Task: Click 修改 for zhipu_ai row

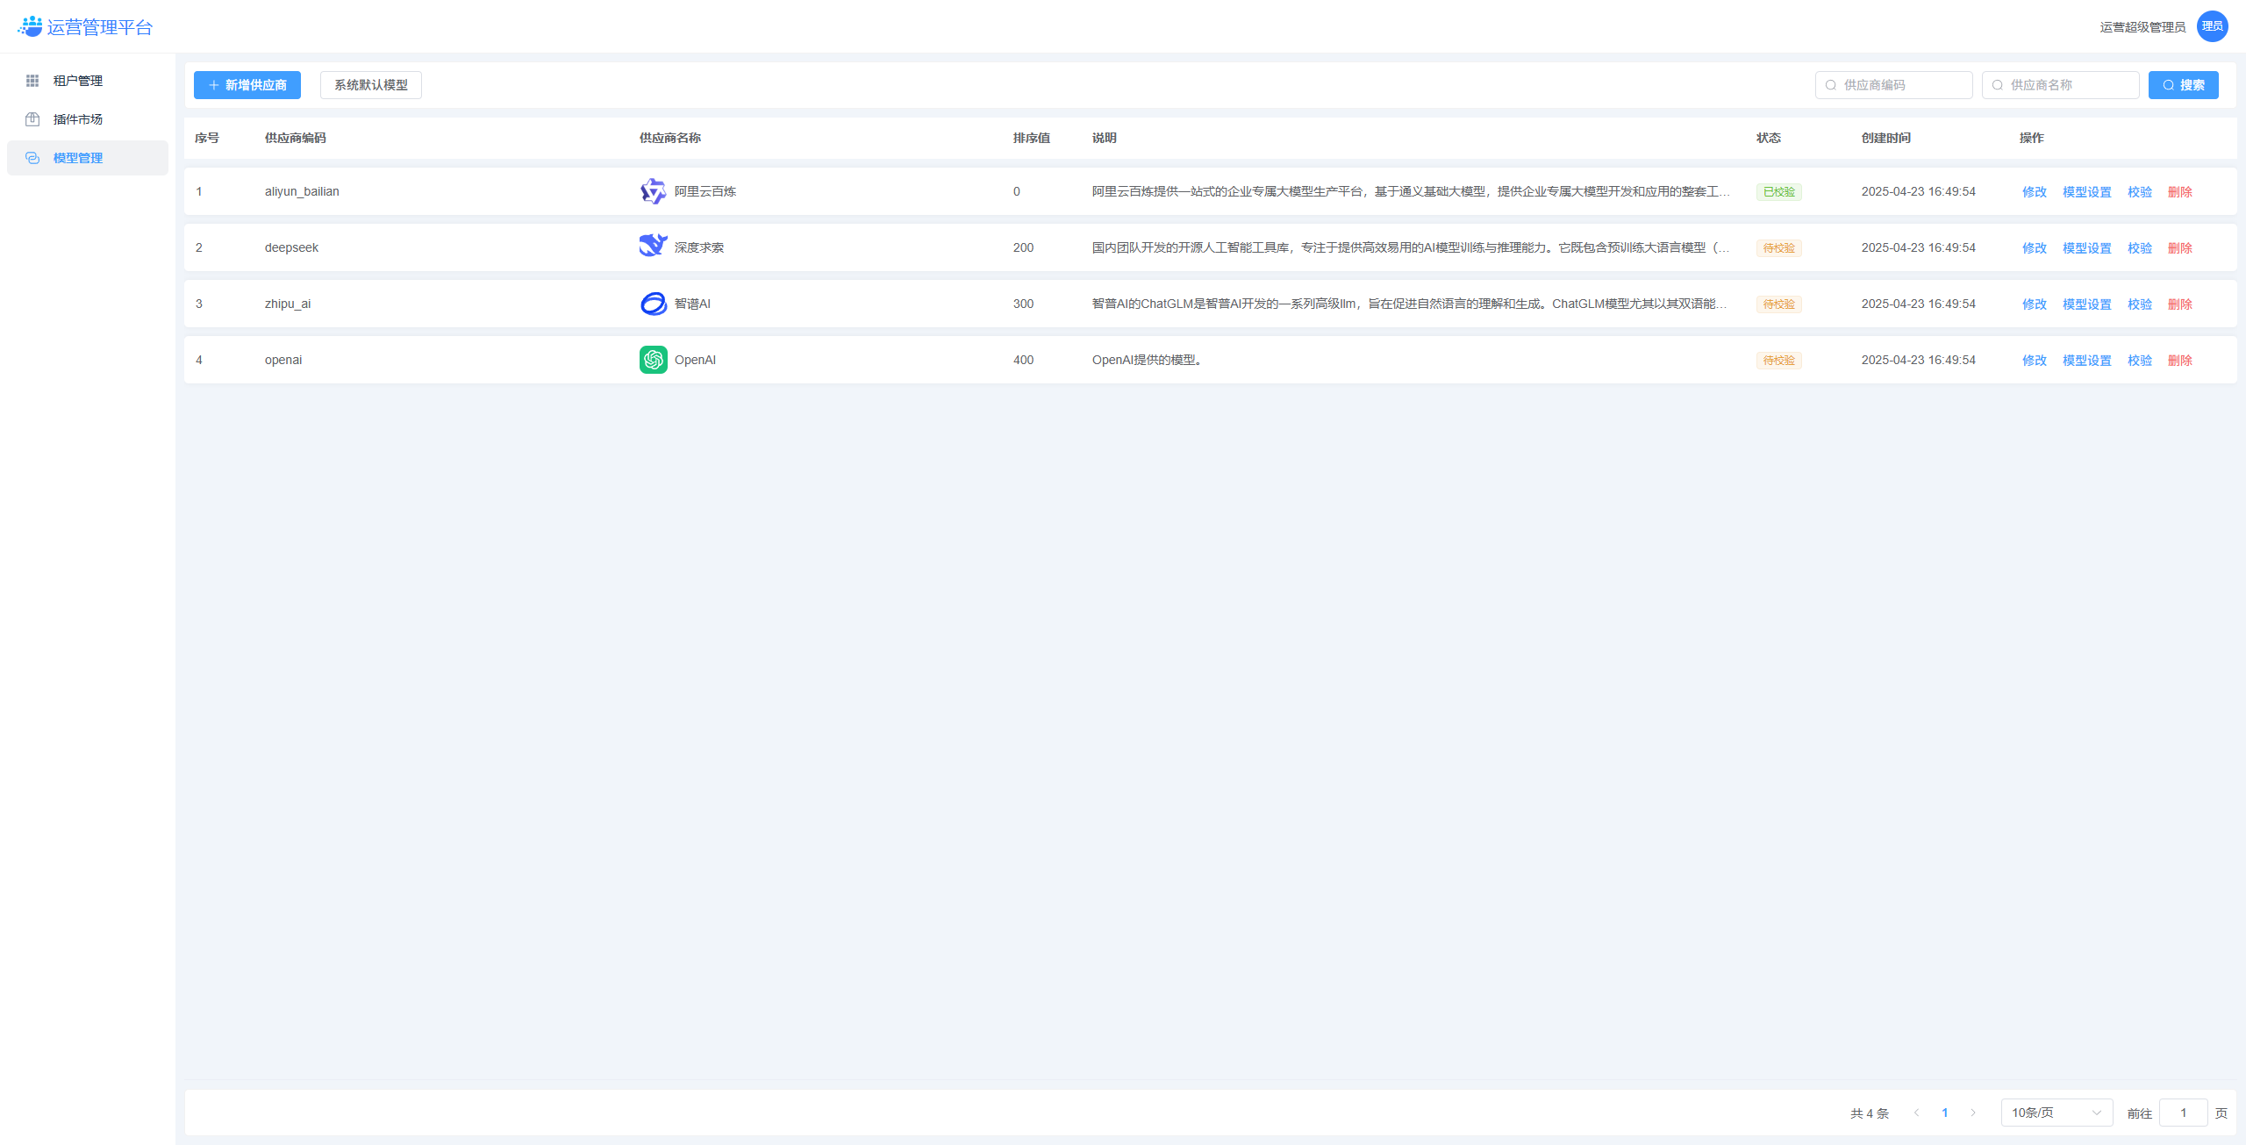Action: 2035,304
